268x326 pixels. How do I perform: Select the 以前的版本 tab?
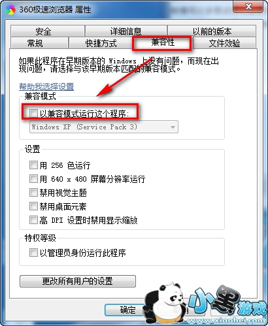(x=212, y=31)
